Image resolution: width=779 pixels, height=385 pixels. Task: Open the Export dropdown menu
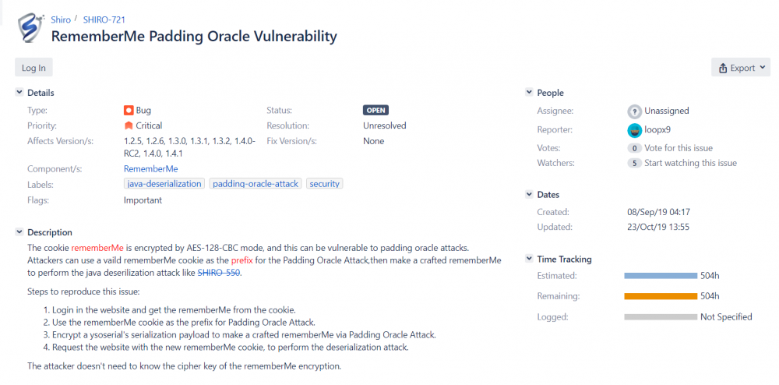(741, 68)
